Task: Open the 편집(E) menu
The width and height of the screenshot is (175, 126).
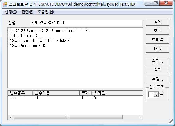Action: [x=27, y=12]
